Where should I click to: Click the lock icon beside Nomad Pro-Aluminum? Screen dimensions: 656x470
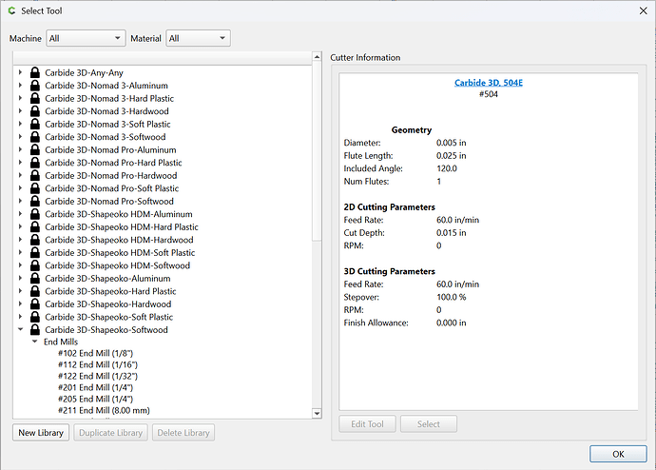[35, 149]
